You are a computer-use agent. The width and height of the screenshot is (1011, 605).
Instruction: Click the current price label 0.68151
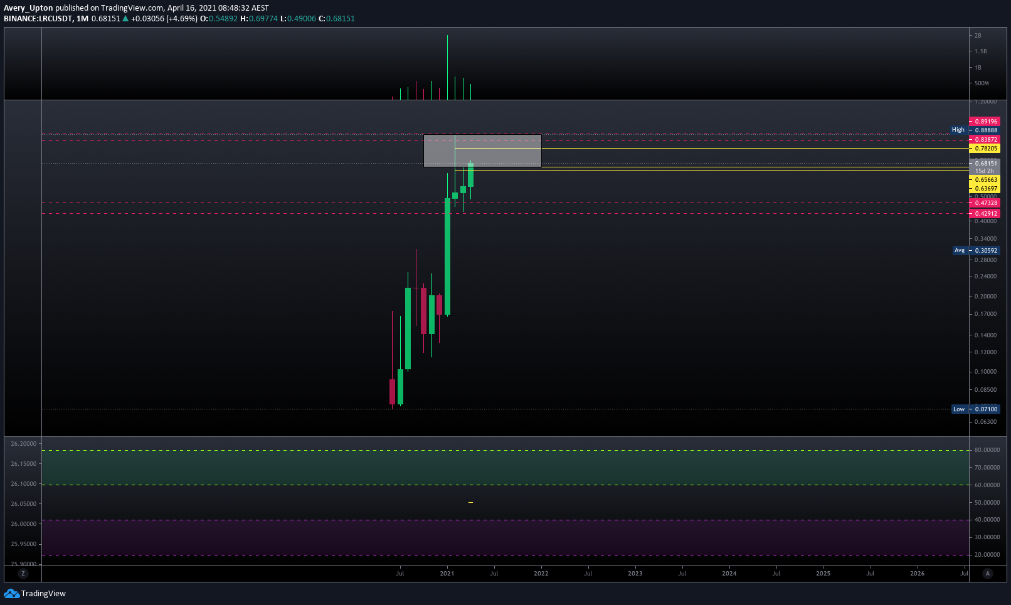click(x=985, y=164)
